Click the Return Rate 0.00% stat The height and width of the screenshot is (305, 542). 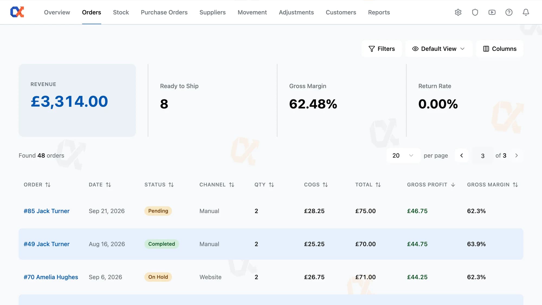pyautogui.click(x=438, y=104)
